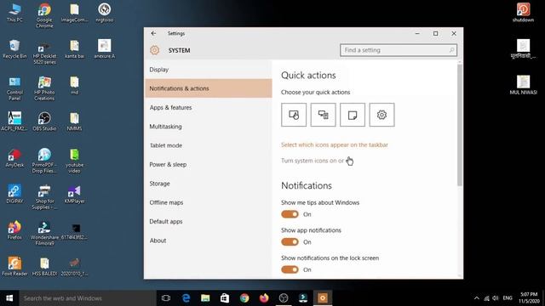Click the Search the web and Windows box
The image size is (545, 306).
pyautogui.click(x=87, y=298)
